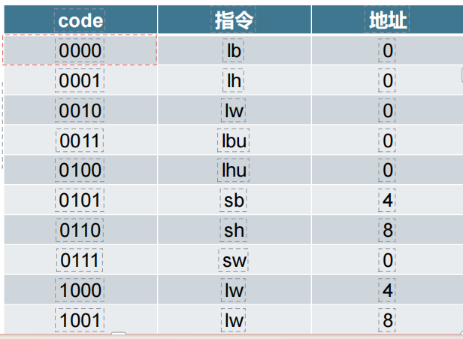Click the "lh" instruction cell
Viewport: 463px width, 339px height.
234,80
